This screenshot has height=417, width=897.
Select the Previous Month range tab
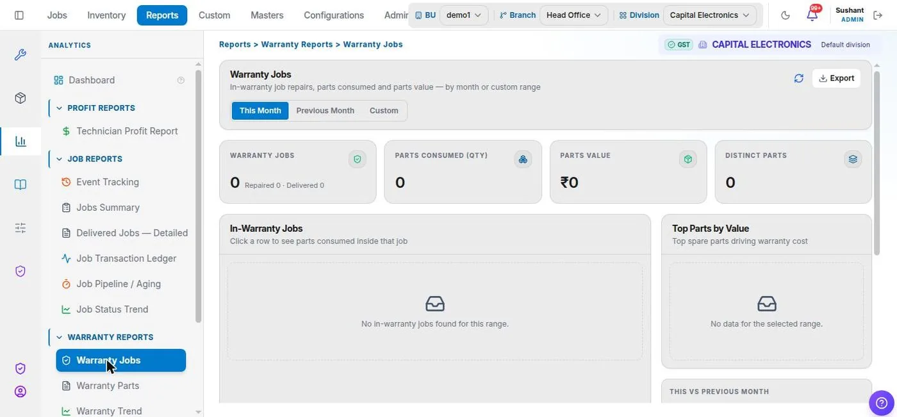(x=325, y=111)
